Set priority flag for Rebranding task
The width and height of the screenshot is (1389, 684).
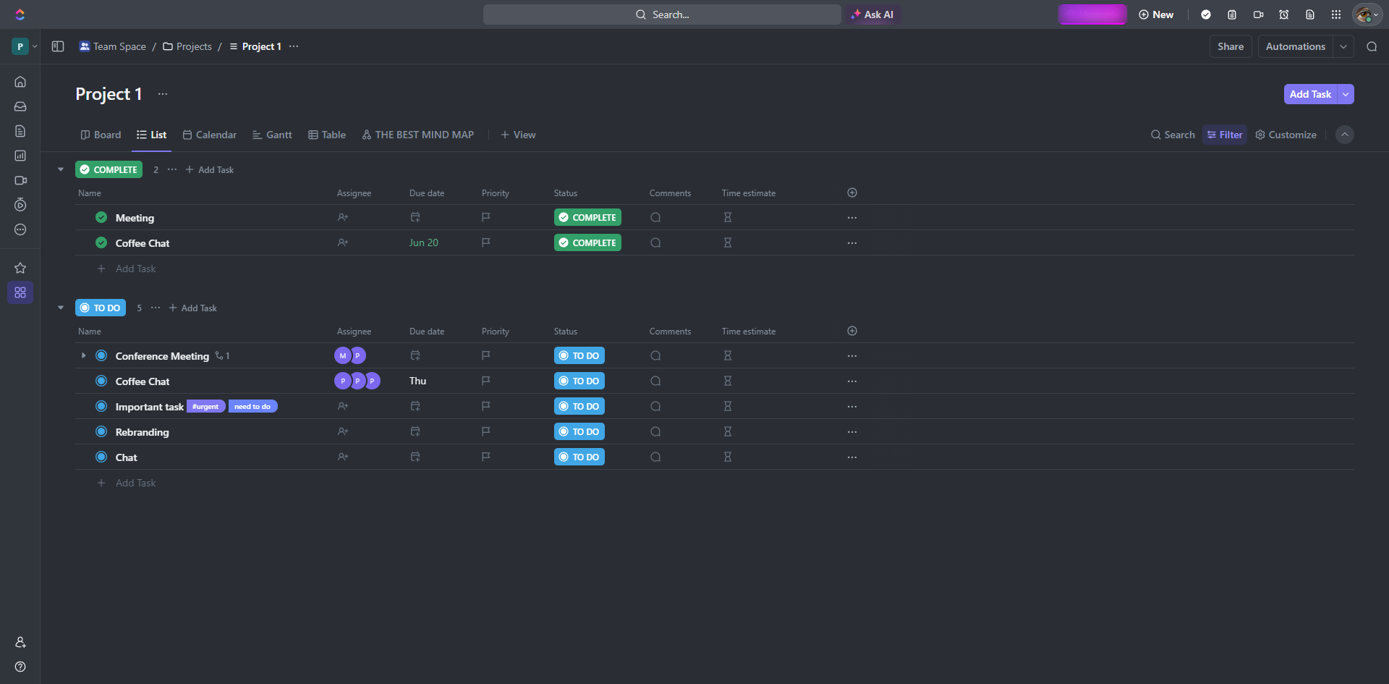click(x=486, y=431)
